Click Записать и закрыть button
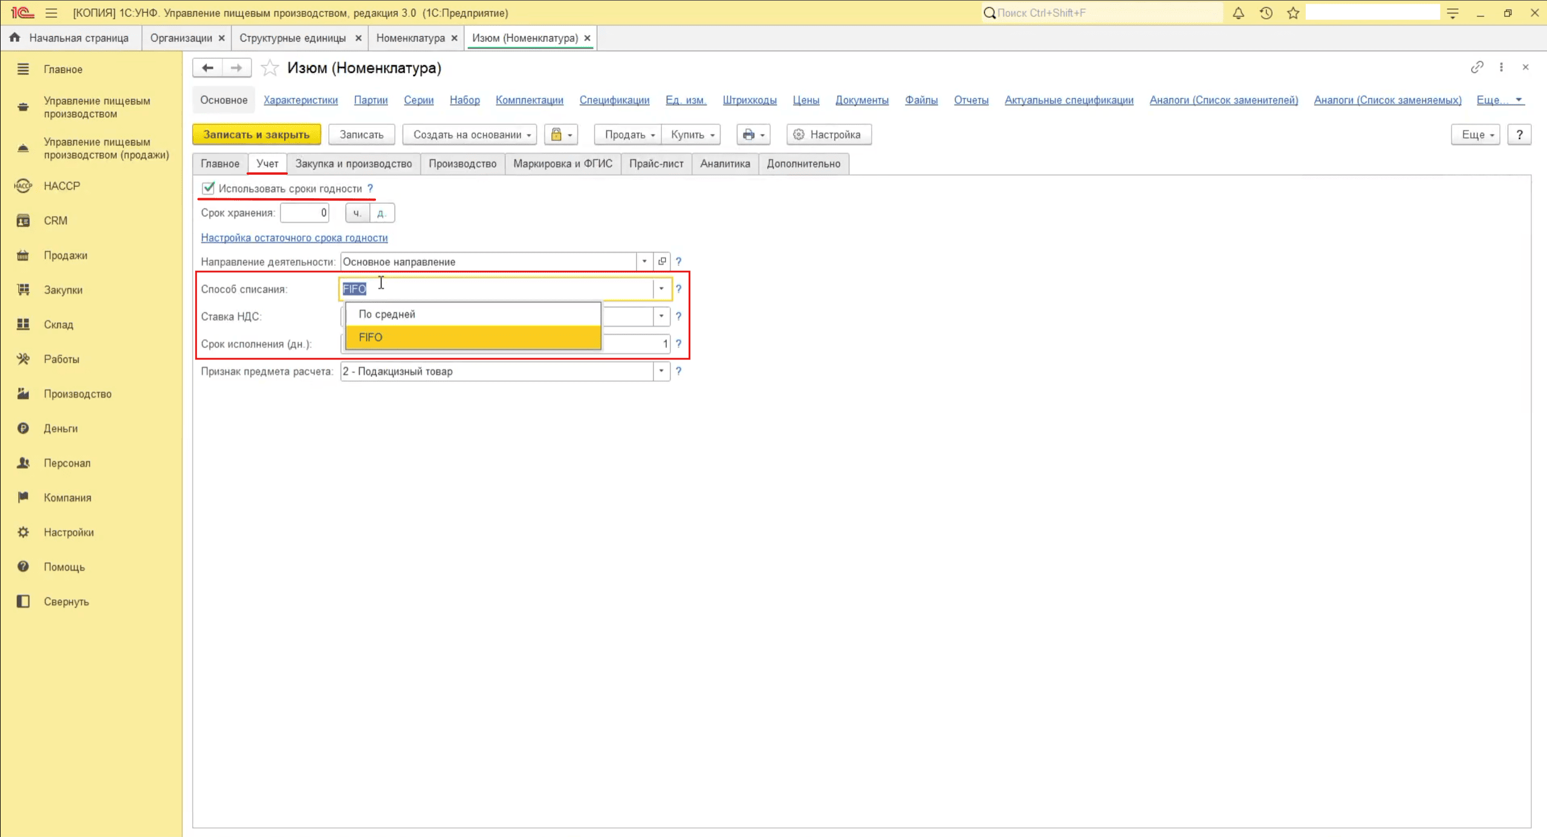1547x837 pixels. point(256,134)
